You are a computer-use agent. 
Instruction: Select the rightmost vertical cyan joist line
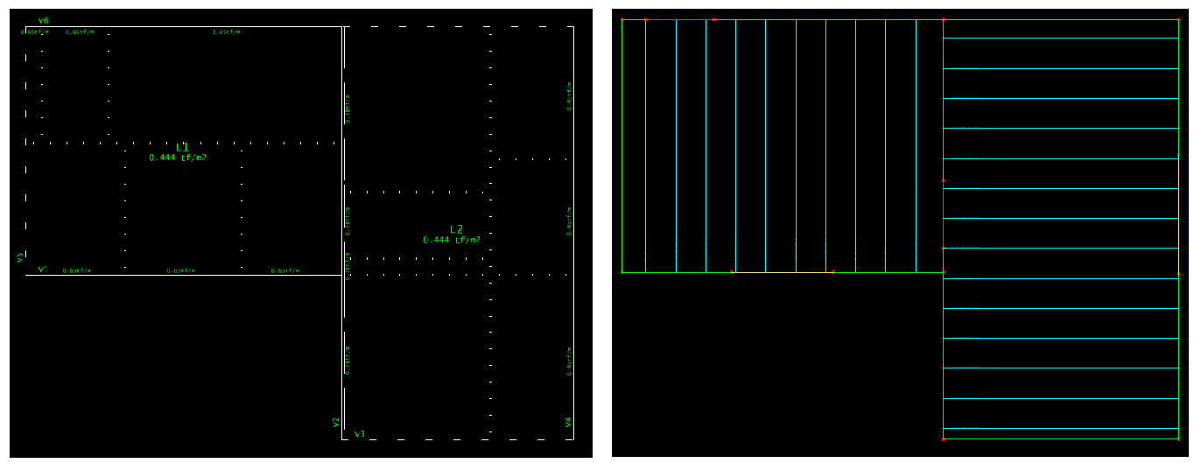point(916,144)
